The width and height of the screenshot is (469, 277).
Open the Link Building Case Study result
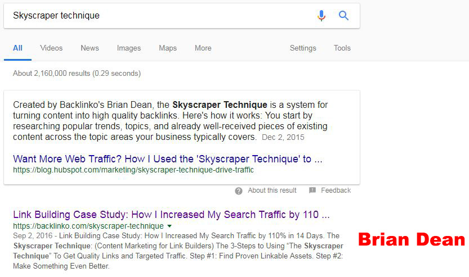(x=171, y=215)
